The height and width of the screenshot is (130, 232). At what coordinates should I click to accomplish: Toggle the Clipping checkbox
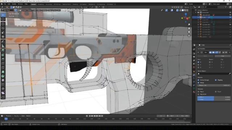pyautogui.click(x=216, y=80)
